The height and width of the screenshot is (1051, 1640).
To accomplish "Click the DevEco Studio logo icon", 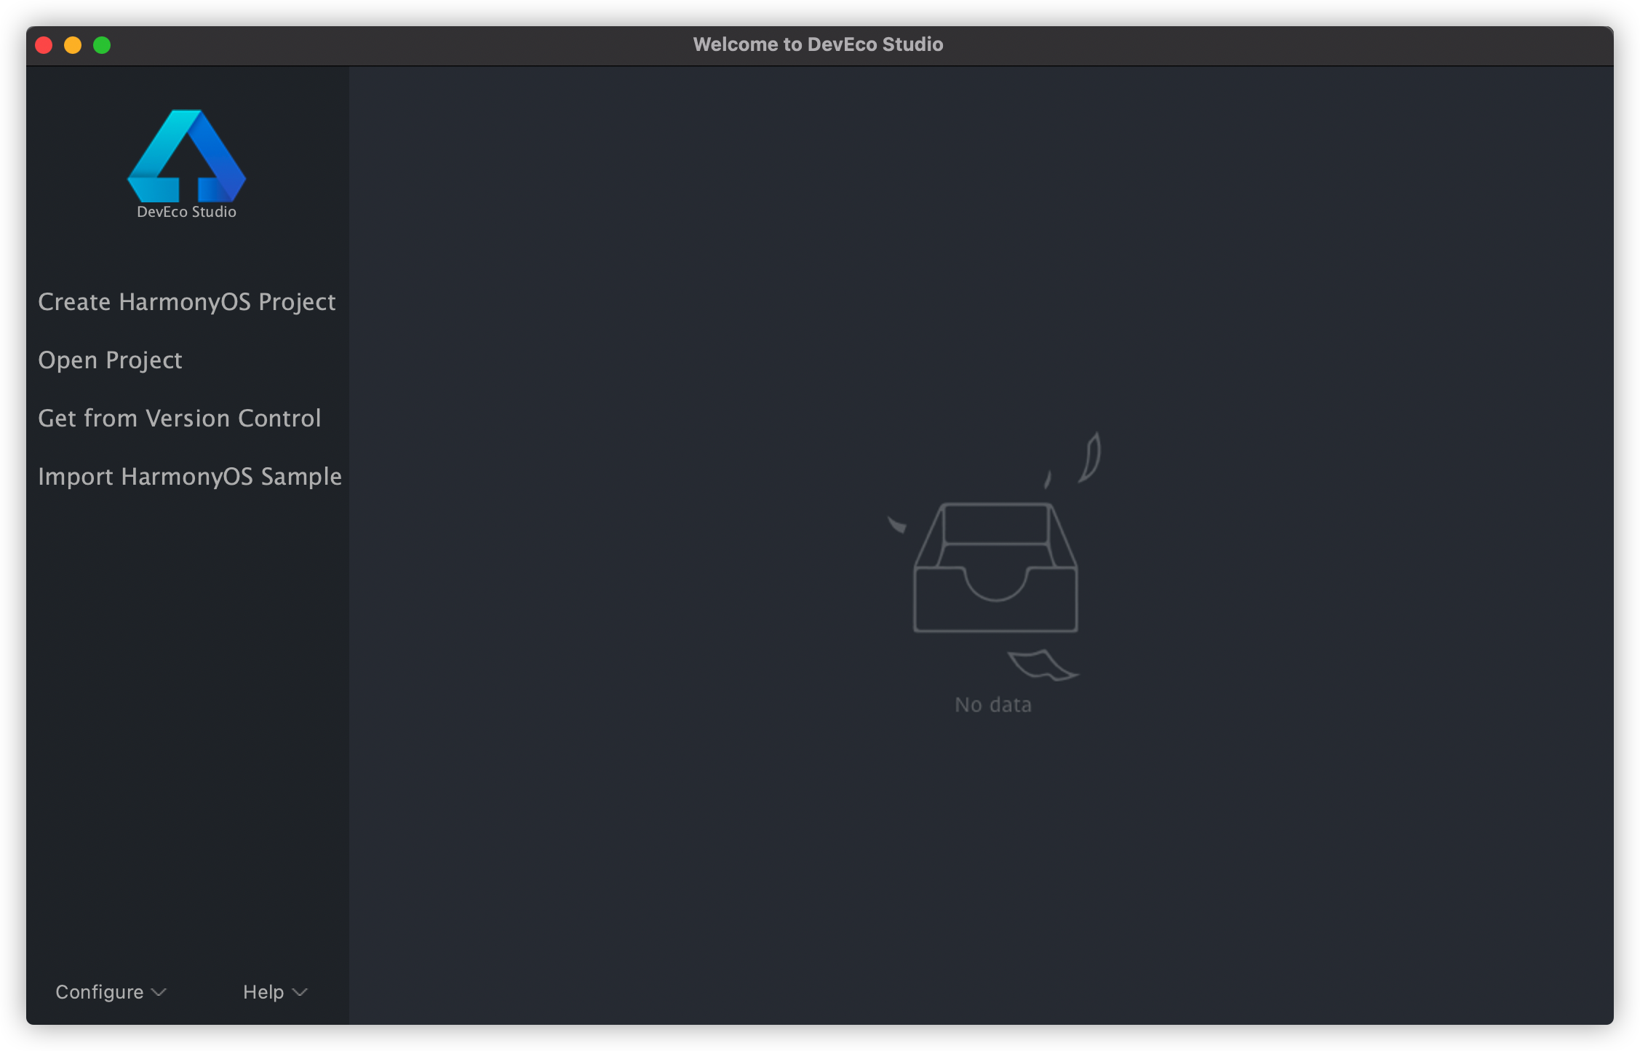I will pos(187,156).
